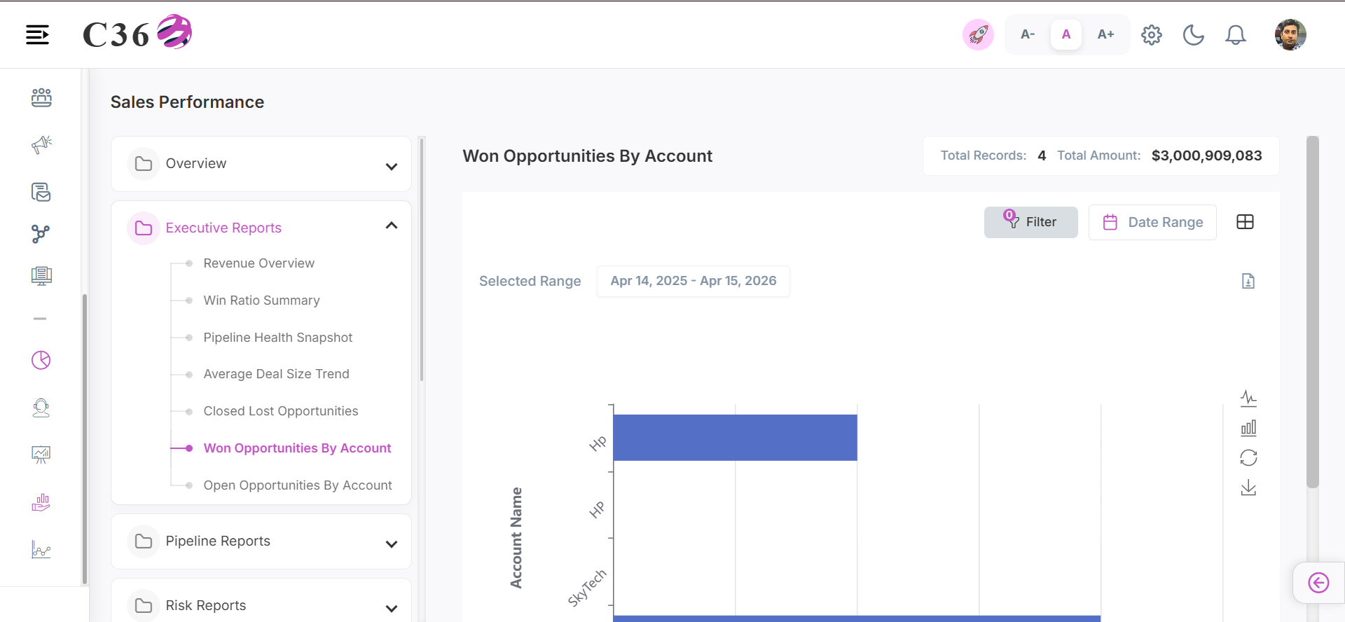Open Closed Lost Opportunities report
The width and height of the screenshot is (1345, 622).
[x=281, y=411]
